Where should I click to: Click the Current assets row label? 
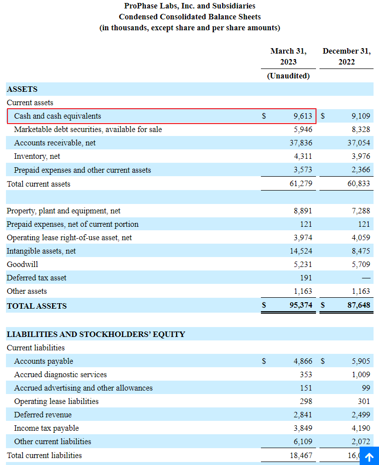(x=30, y=103)
